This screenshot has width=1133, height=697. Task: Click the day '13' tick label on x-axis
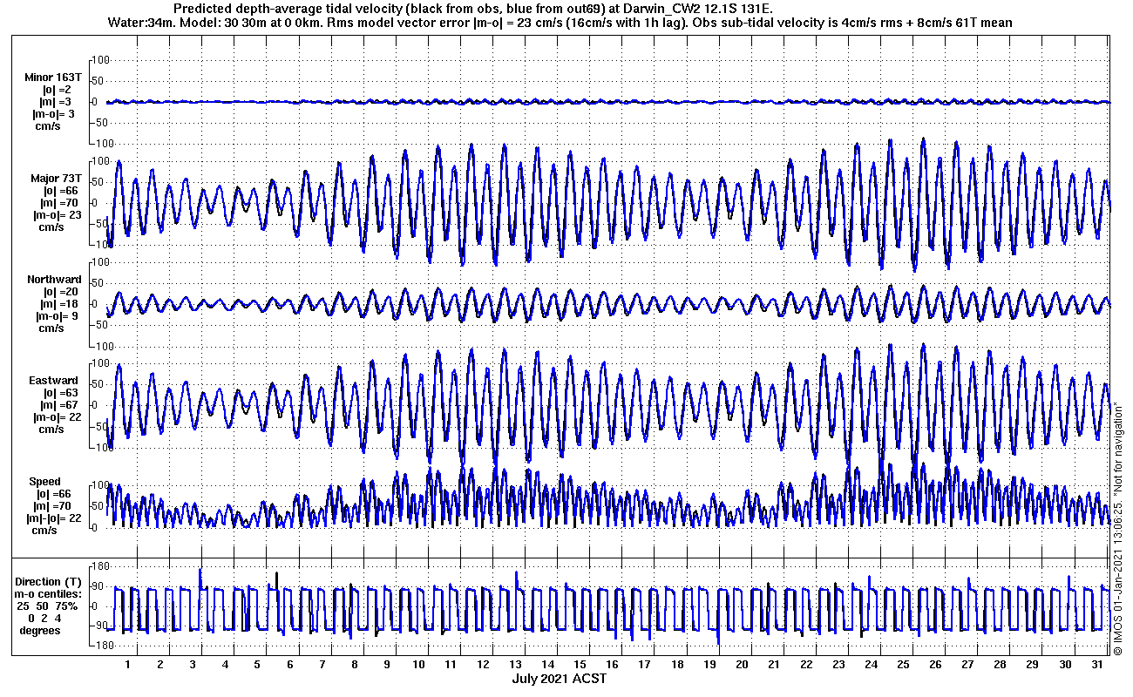pyautogui.click(x=515, y=665)
